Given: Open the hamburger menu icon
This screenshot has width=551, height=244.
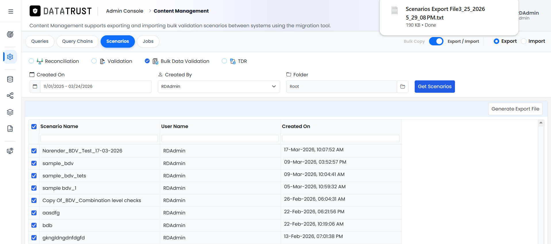Looking at the screenshot, I should pos(11,11).
